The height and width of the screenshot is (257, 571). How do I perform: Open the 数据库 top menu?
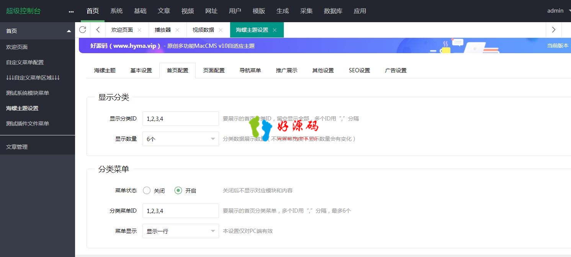(x=333, y=11)
